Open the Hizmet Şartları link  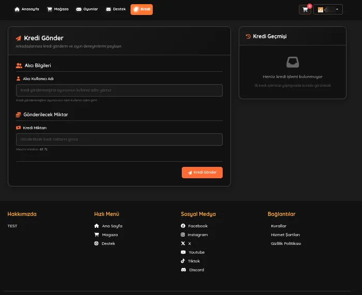pyautogui.click(x=285, y=235)
